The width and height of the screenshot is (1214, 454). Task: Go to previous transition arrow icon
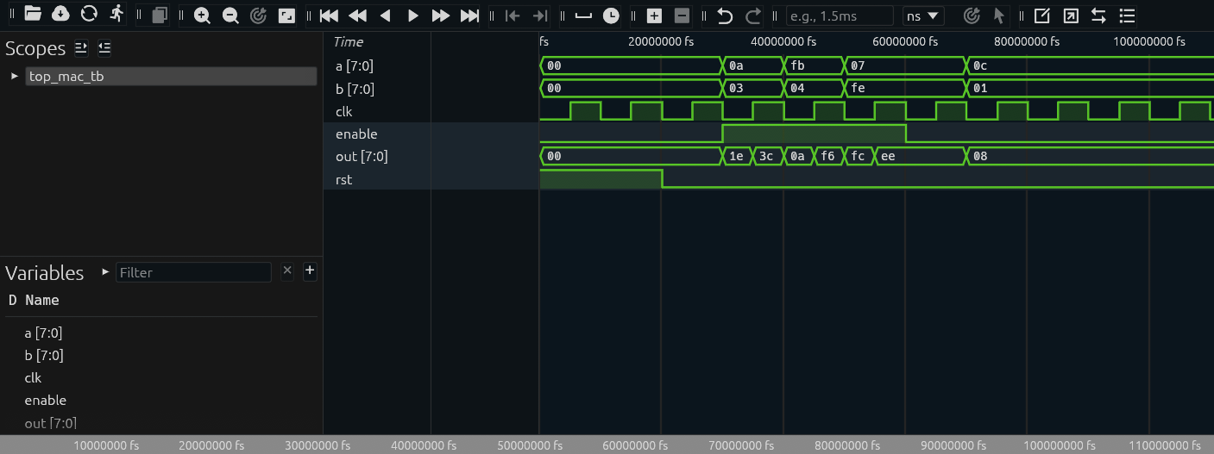click(512, 16)
